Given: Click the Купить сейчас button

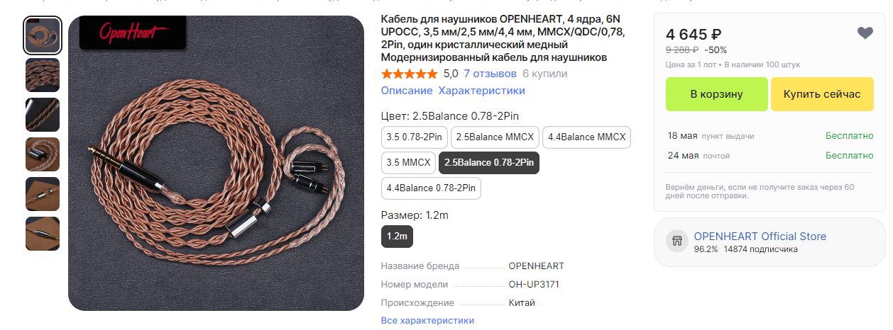Looking at the screenshot, I should 822,94.
